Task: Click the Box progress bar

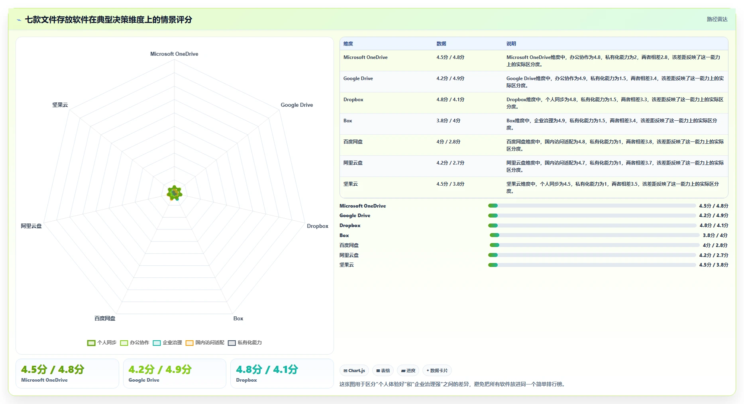Action: point(595,235)
